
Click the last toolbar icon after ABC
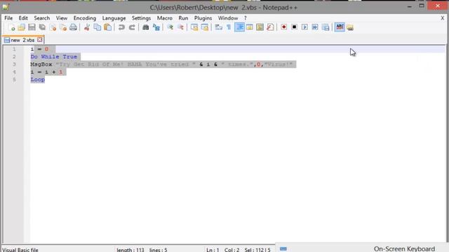click(x=350, y=27)
